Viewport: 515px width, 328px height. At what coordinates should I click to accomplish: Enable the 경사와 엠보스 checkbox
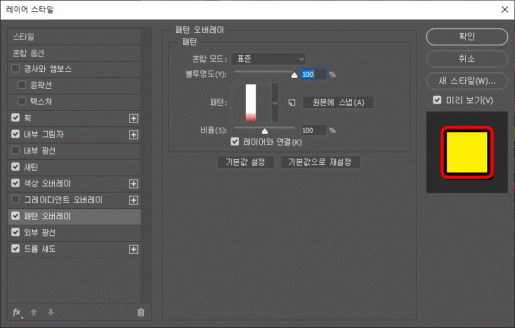[x=15, y=69]
